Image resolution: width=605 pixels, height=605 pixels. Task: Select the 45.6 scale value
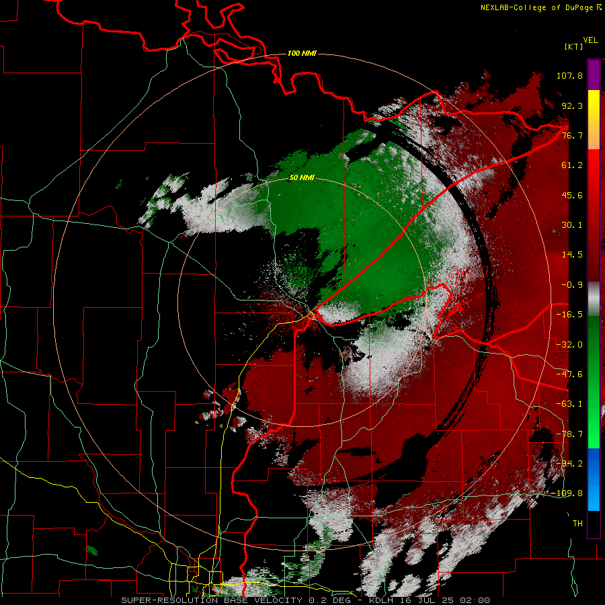tap(572, 195)
